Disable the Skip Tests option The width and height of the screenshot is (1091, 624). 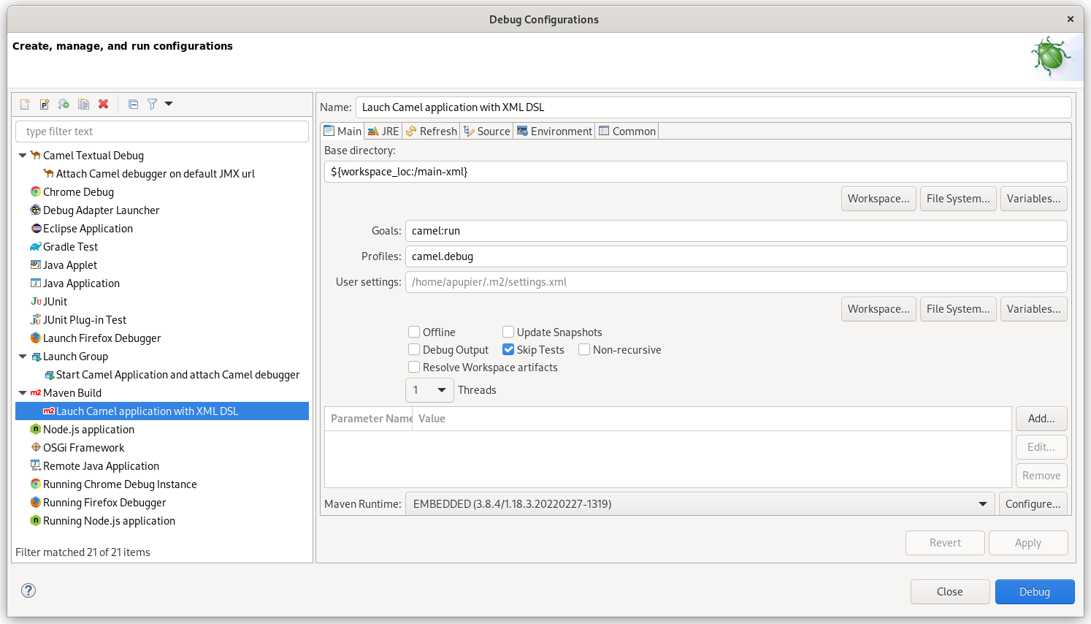(508, 349)
